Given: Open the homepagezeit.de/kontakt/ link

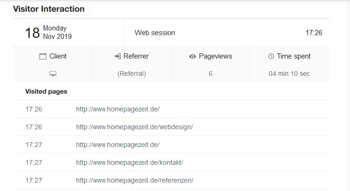Looking at the screenshot, I should (129, 162).
